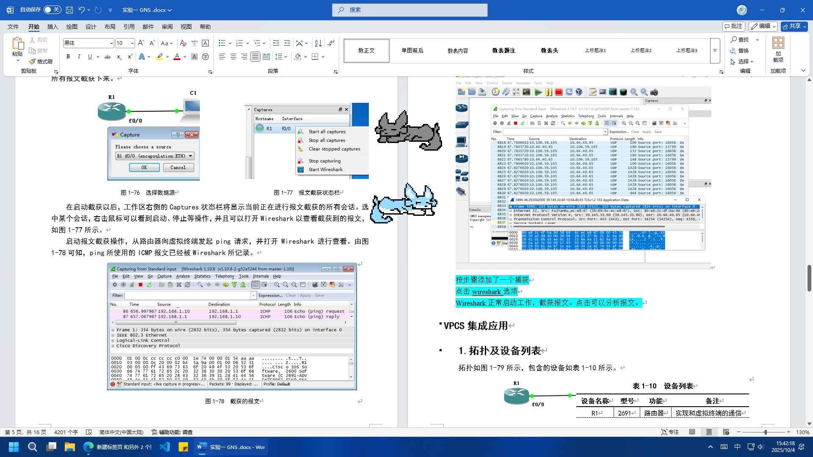Open the text highlight color tool

pos(160,56)
